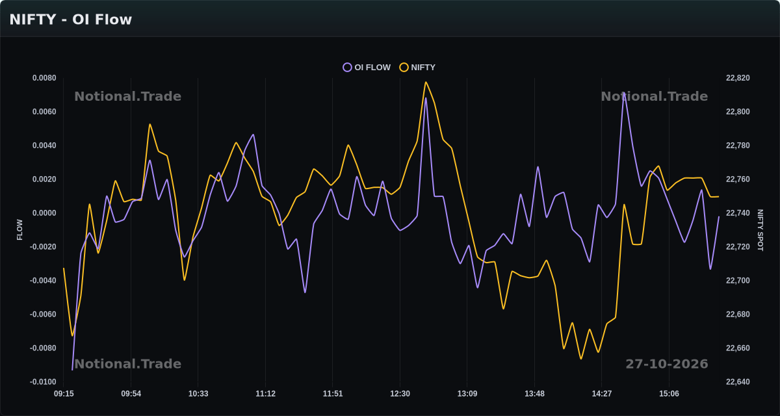This screenshot has width=780, height=416.
Task: Click the 13:48 time axis label
Action: click(534, 394)
